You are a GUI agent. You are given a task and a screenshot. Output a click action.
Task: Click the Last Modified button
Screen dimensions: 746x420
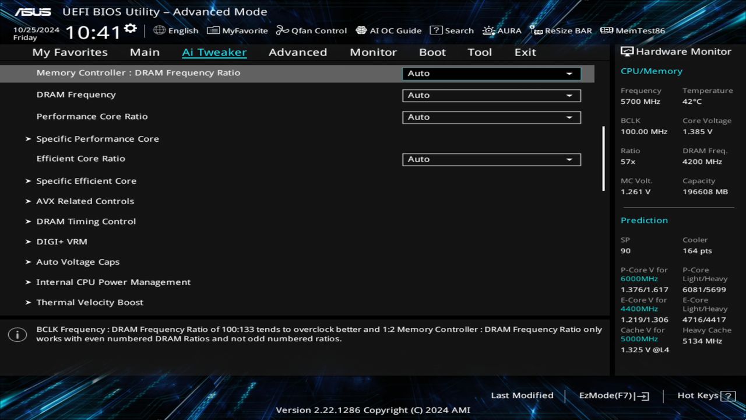pyautogui.click(x=522, y=395)
